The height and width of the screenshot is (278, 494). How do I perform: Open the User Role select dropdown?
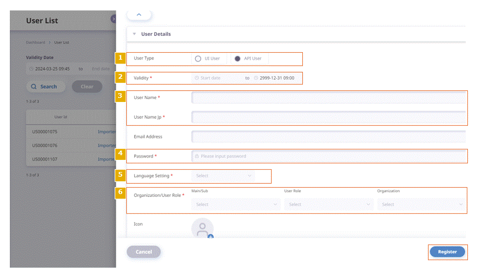click(328, 204)
